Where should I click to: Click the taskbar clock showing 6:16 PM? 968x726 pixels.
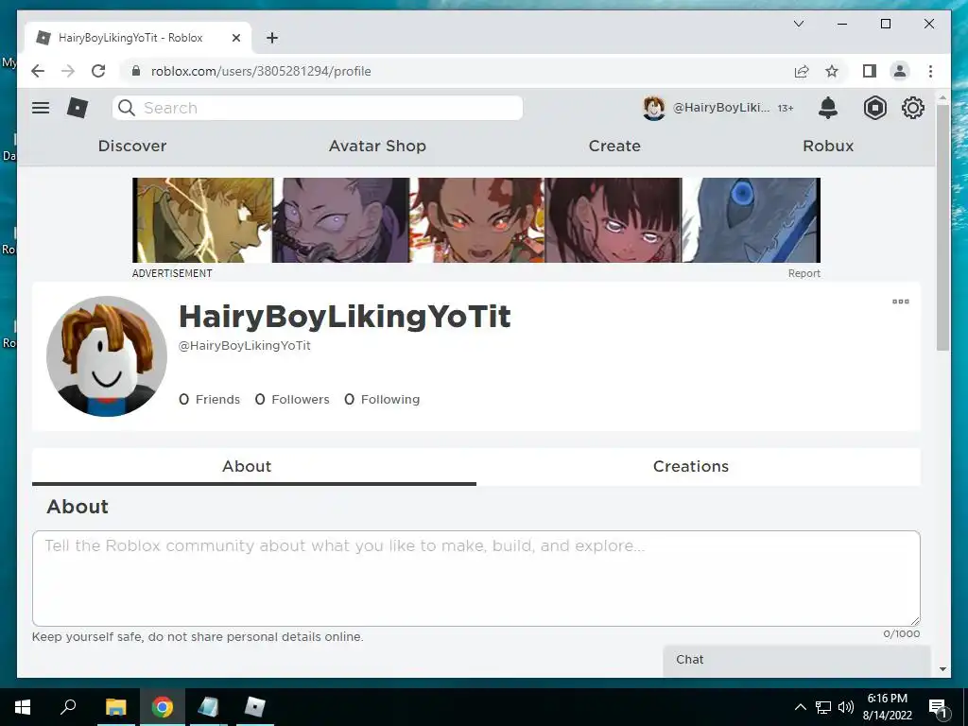coord(887,707)
